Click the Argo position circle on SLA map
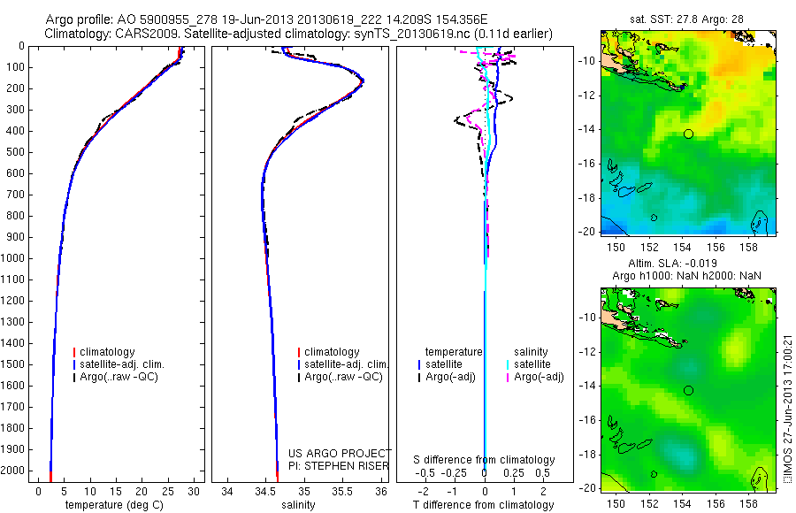The width and height of the screenshot is (796, 513). [688, 391]
